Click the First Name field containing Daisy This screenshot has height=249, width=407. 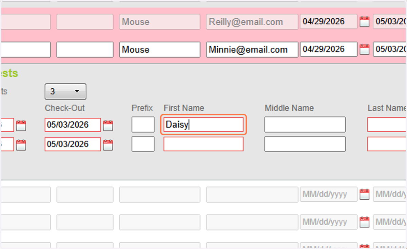point(203,125)
